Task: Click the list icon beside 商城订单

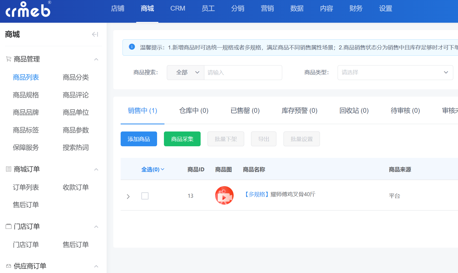Action: pyautogui.click(x=8, y=169)
